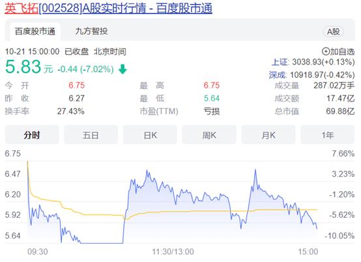Click the plus icon beside 加自选

(326, 51)
